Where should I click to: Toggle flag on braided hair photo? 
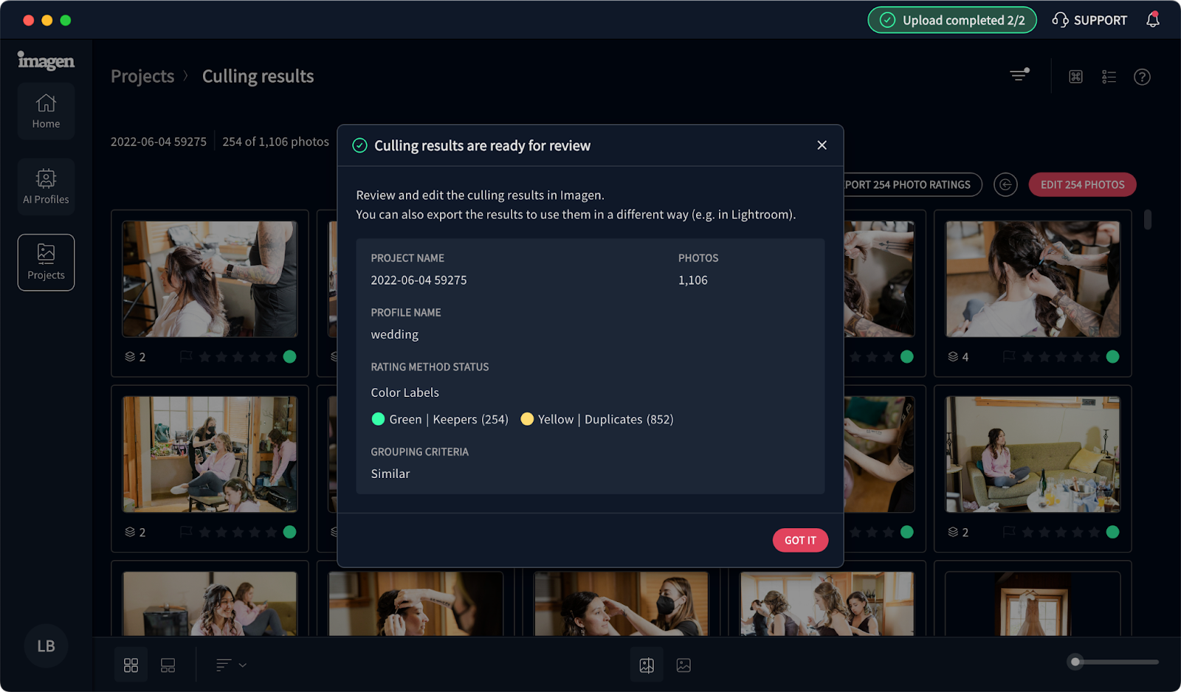pos(1009,357)
